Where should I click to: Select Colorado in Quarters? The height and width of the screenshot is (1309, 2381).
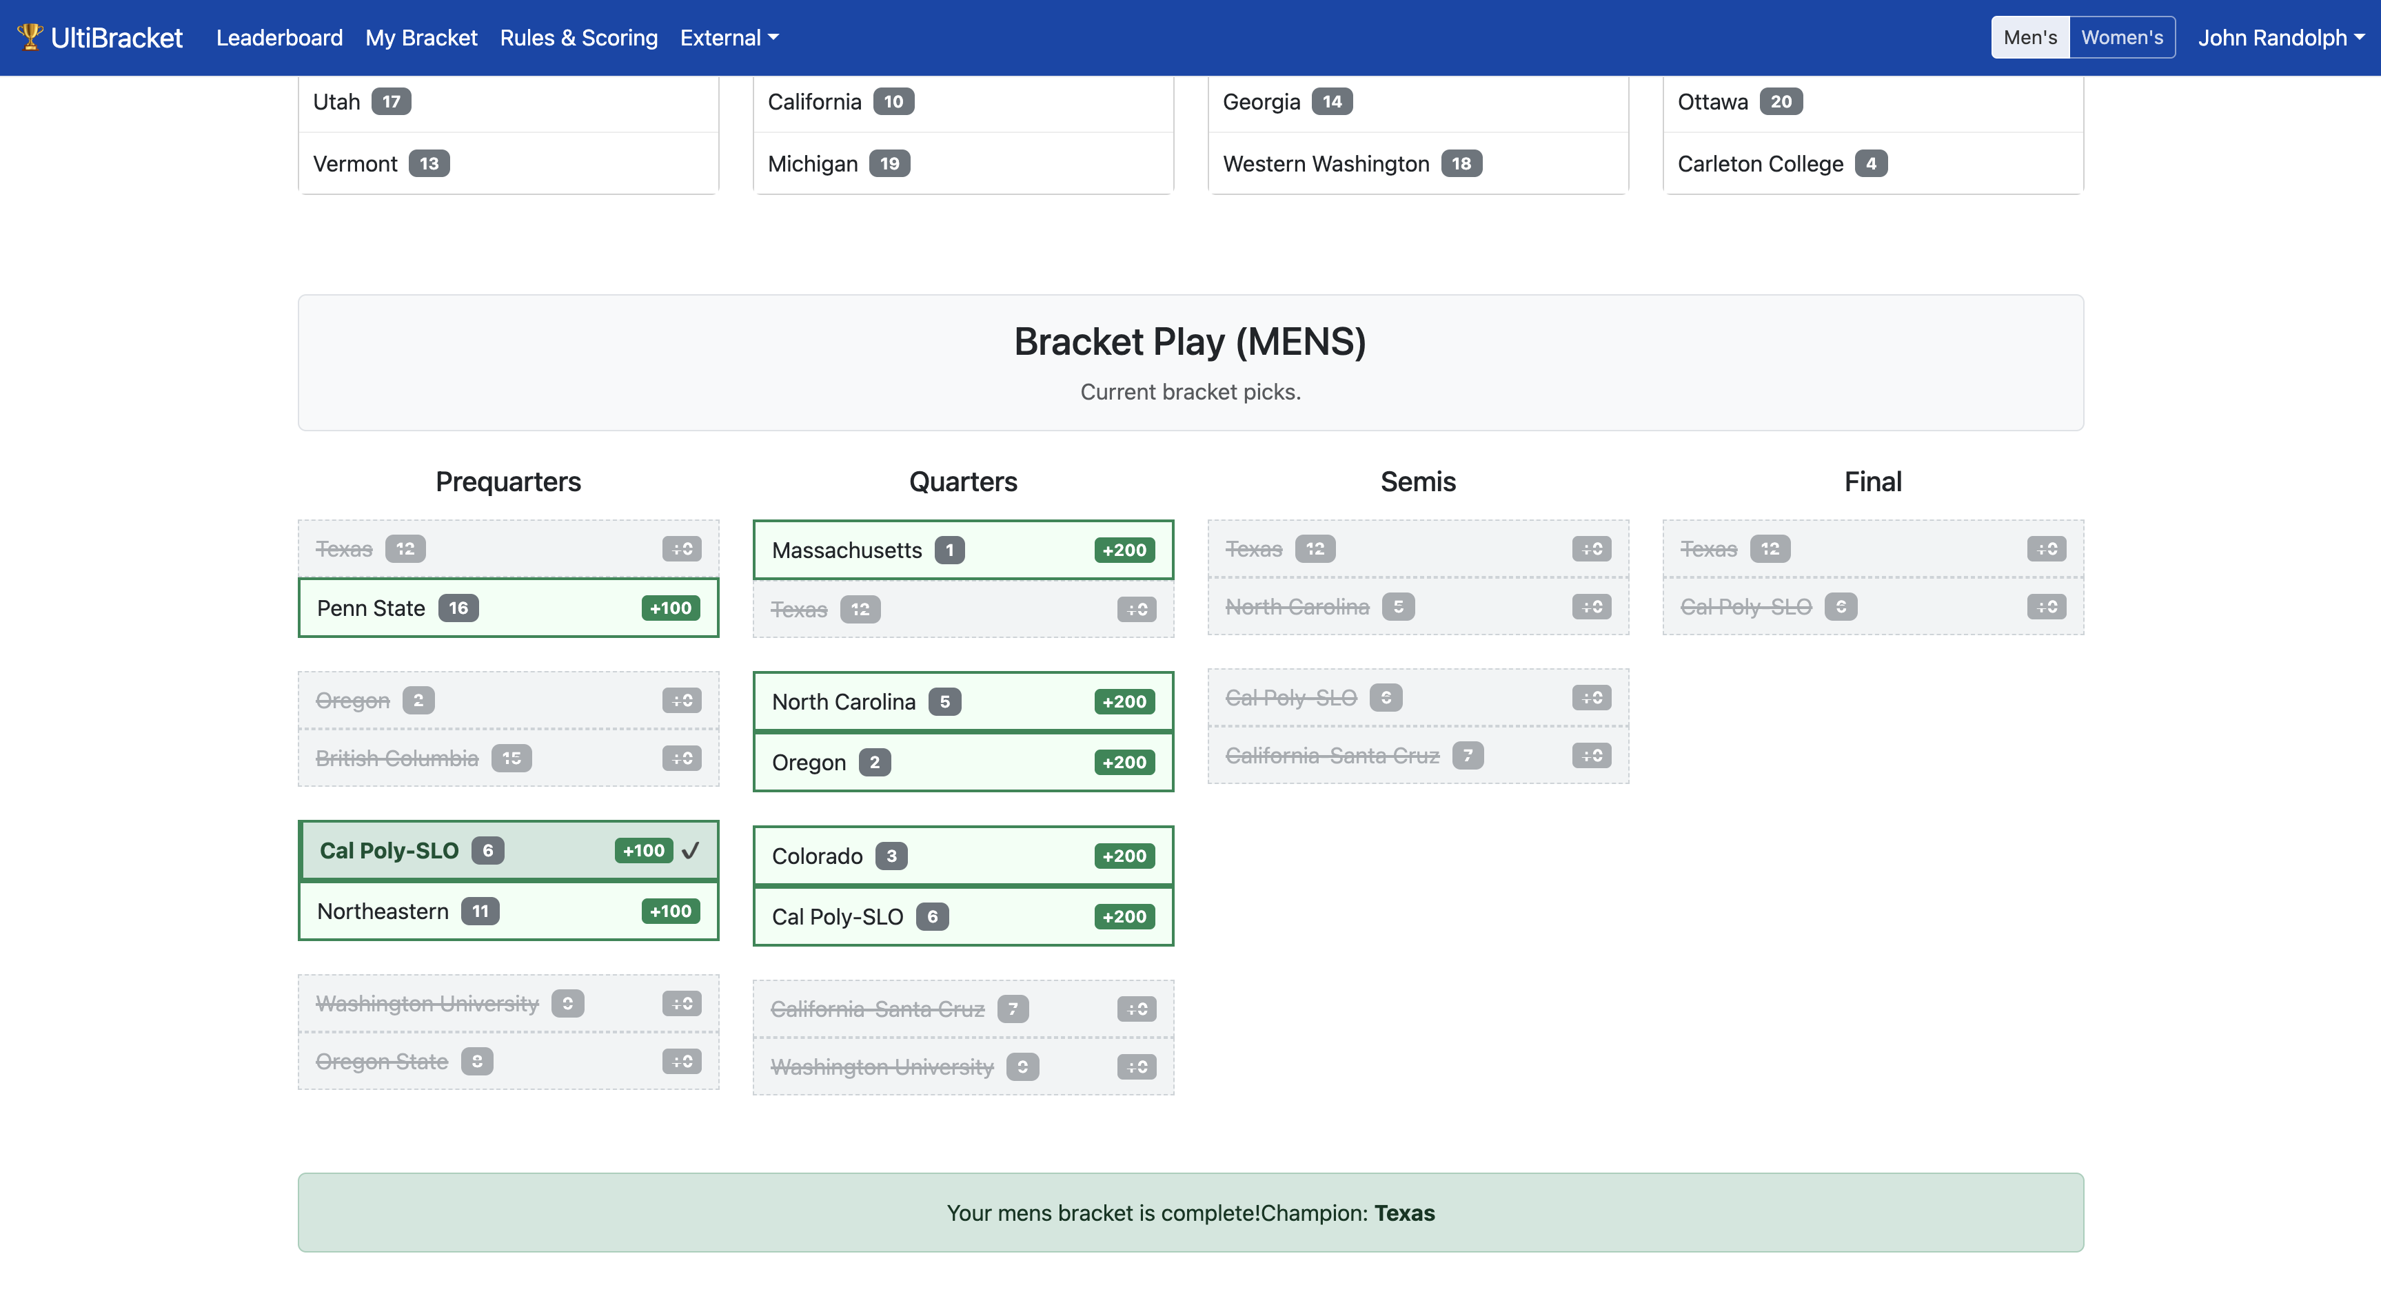point(963,856)
